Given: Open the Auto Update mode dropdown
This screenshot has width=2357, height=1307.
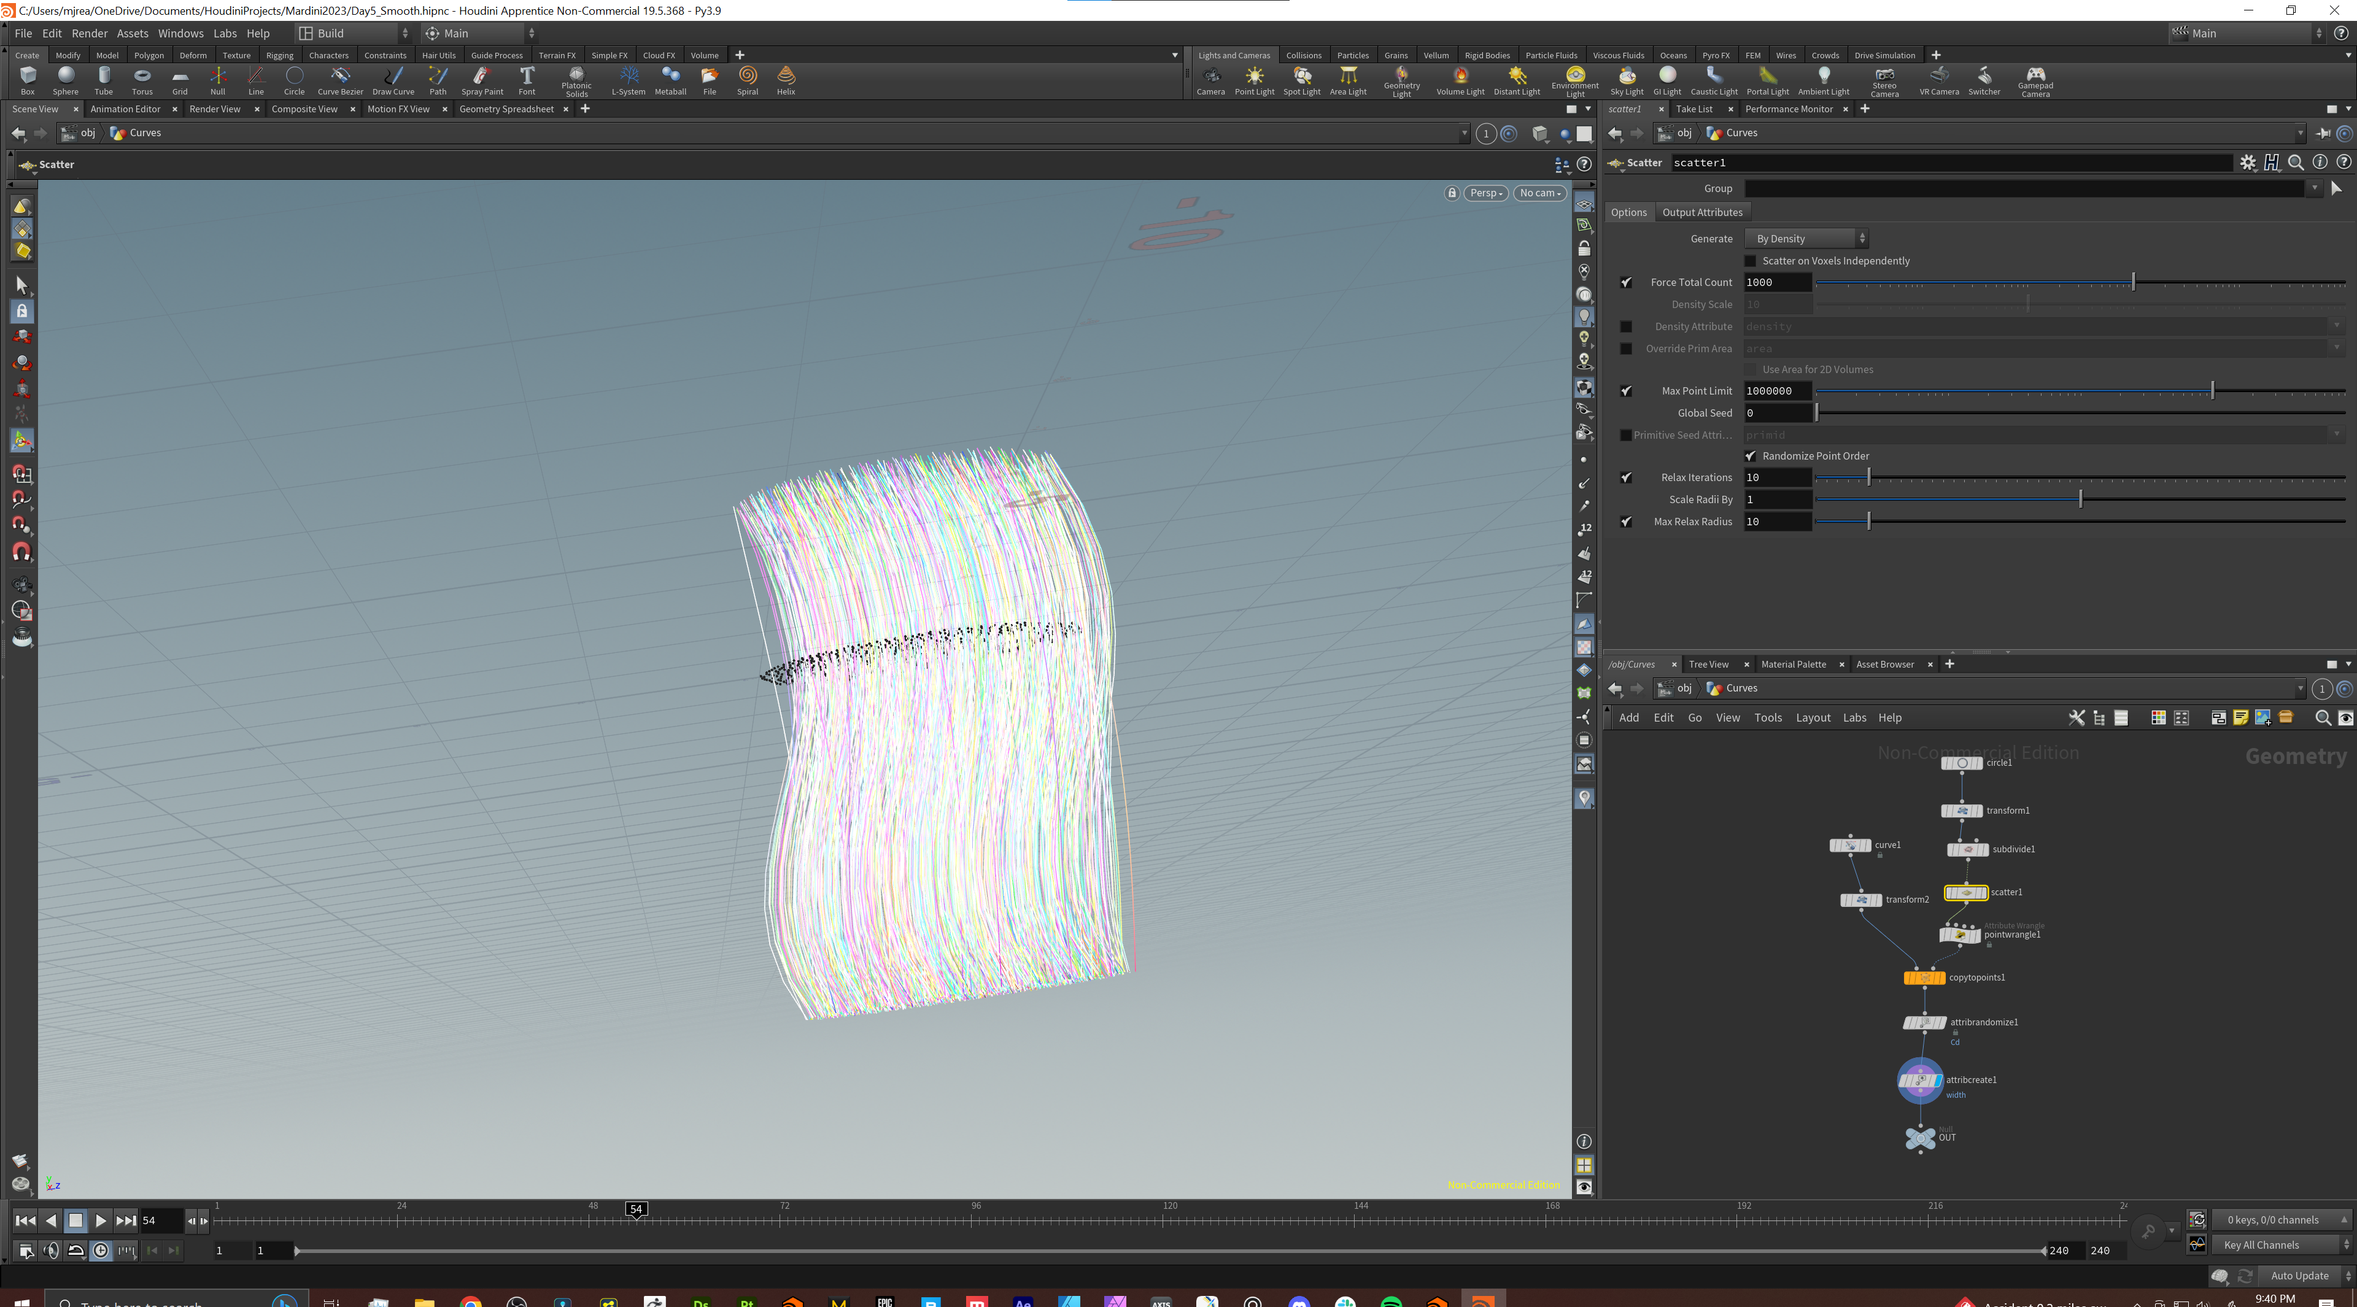Looking at the screenshot, I should click(2306, 1276).
